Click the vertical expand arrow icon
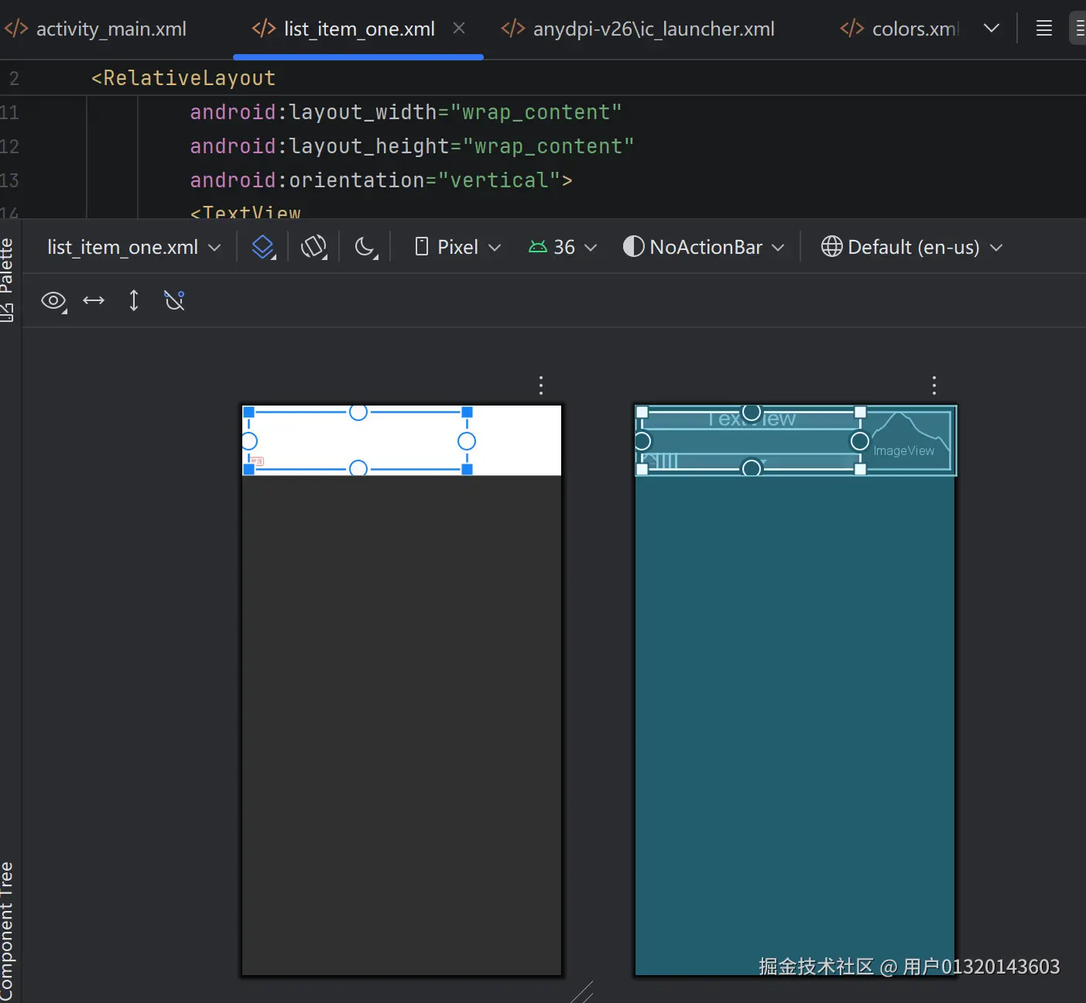Image resolution: width=1086 pixels, height=1003 pixels. coord(134,300)
